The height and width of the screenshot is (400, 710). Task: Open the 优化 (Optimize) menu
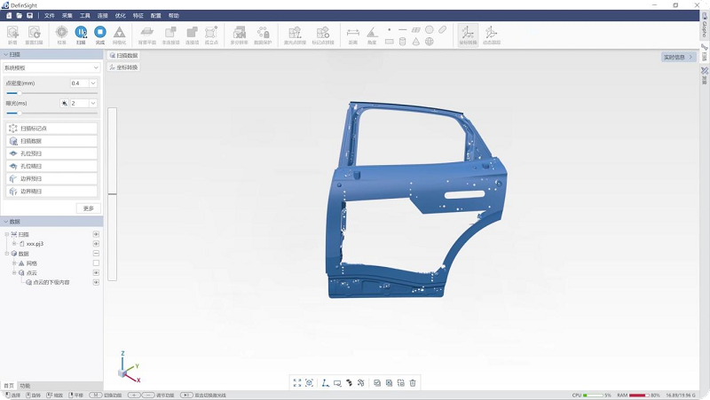point(120,15)
